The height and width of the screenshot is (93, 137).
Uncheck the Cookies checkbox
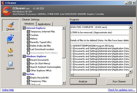coord(28,35)
